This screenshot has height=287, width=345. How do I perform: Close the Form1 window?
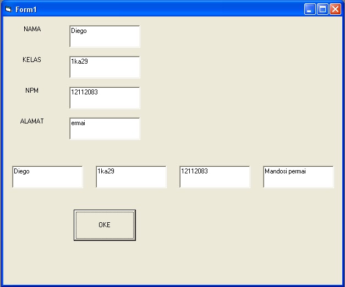pyautogui.click(x=335, y=9)
